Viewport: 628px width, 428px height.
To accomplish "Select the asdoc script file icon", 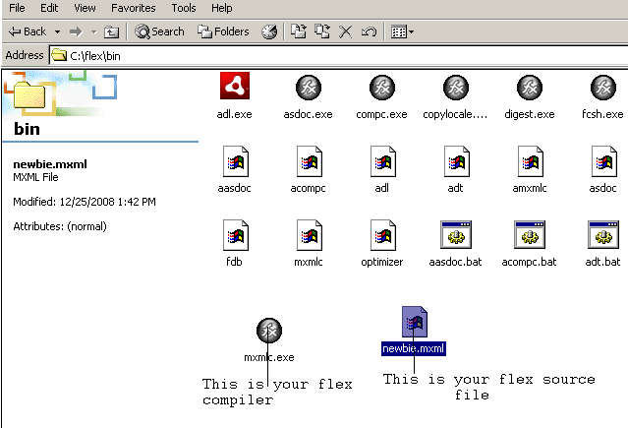I will [604, 161].
